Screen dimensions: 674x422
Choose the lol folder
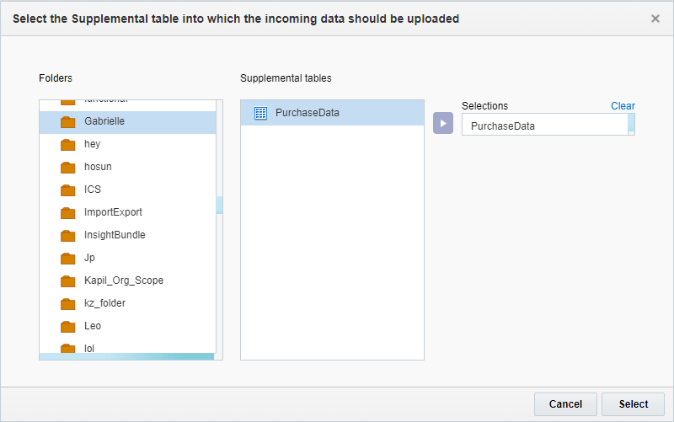[x=89, y=348]
